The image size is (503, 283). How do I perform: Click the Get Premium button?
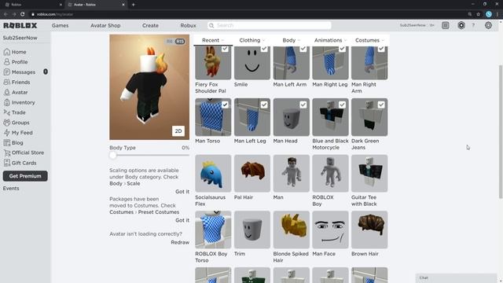point(25,176)
